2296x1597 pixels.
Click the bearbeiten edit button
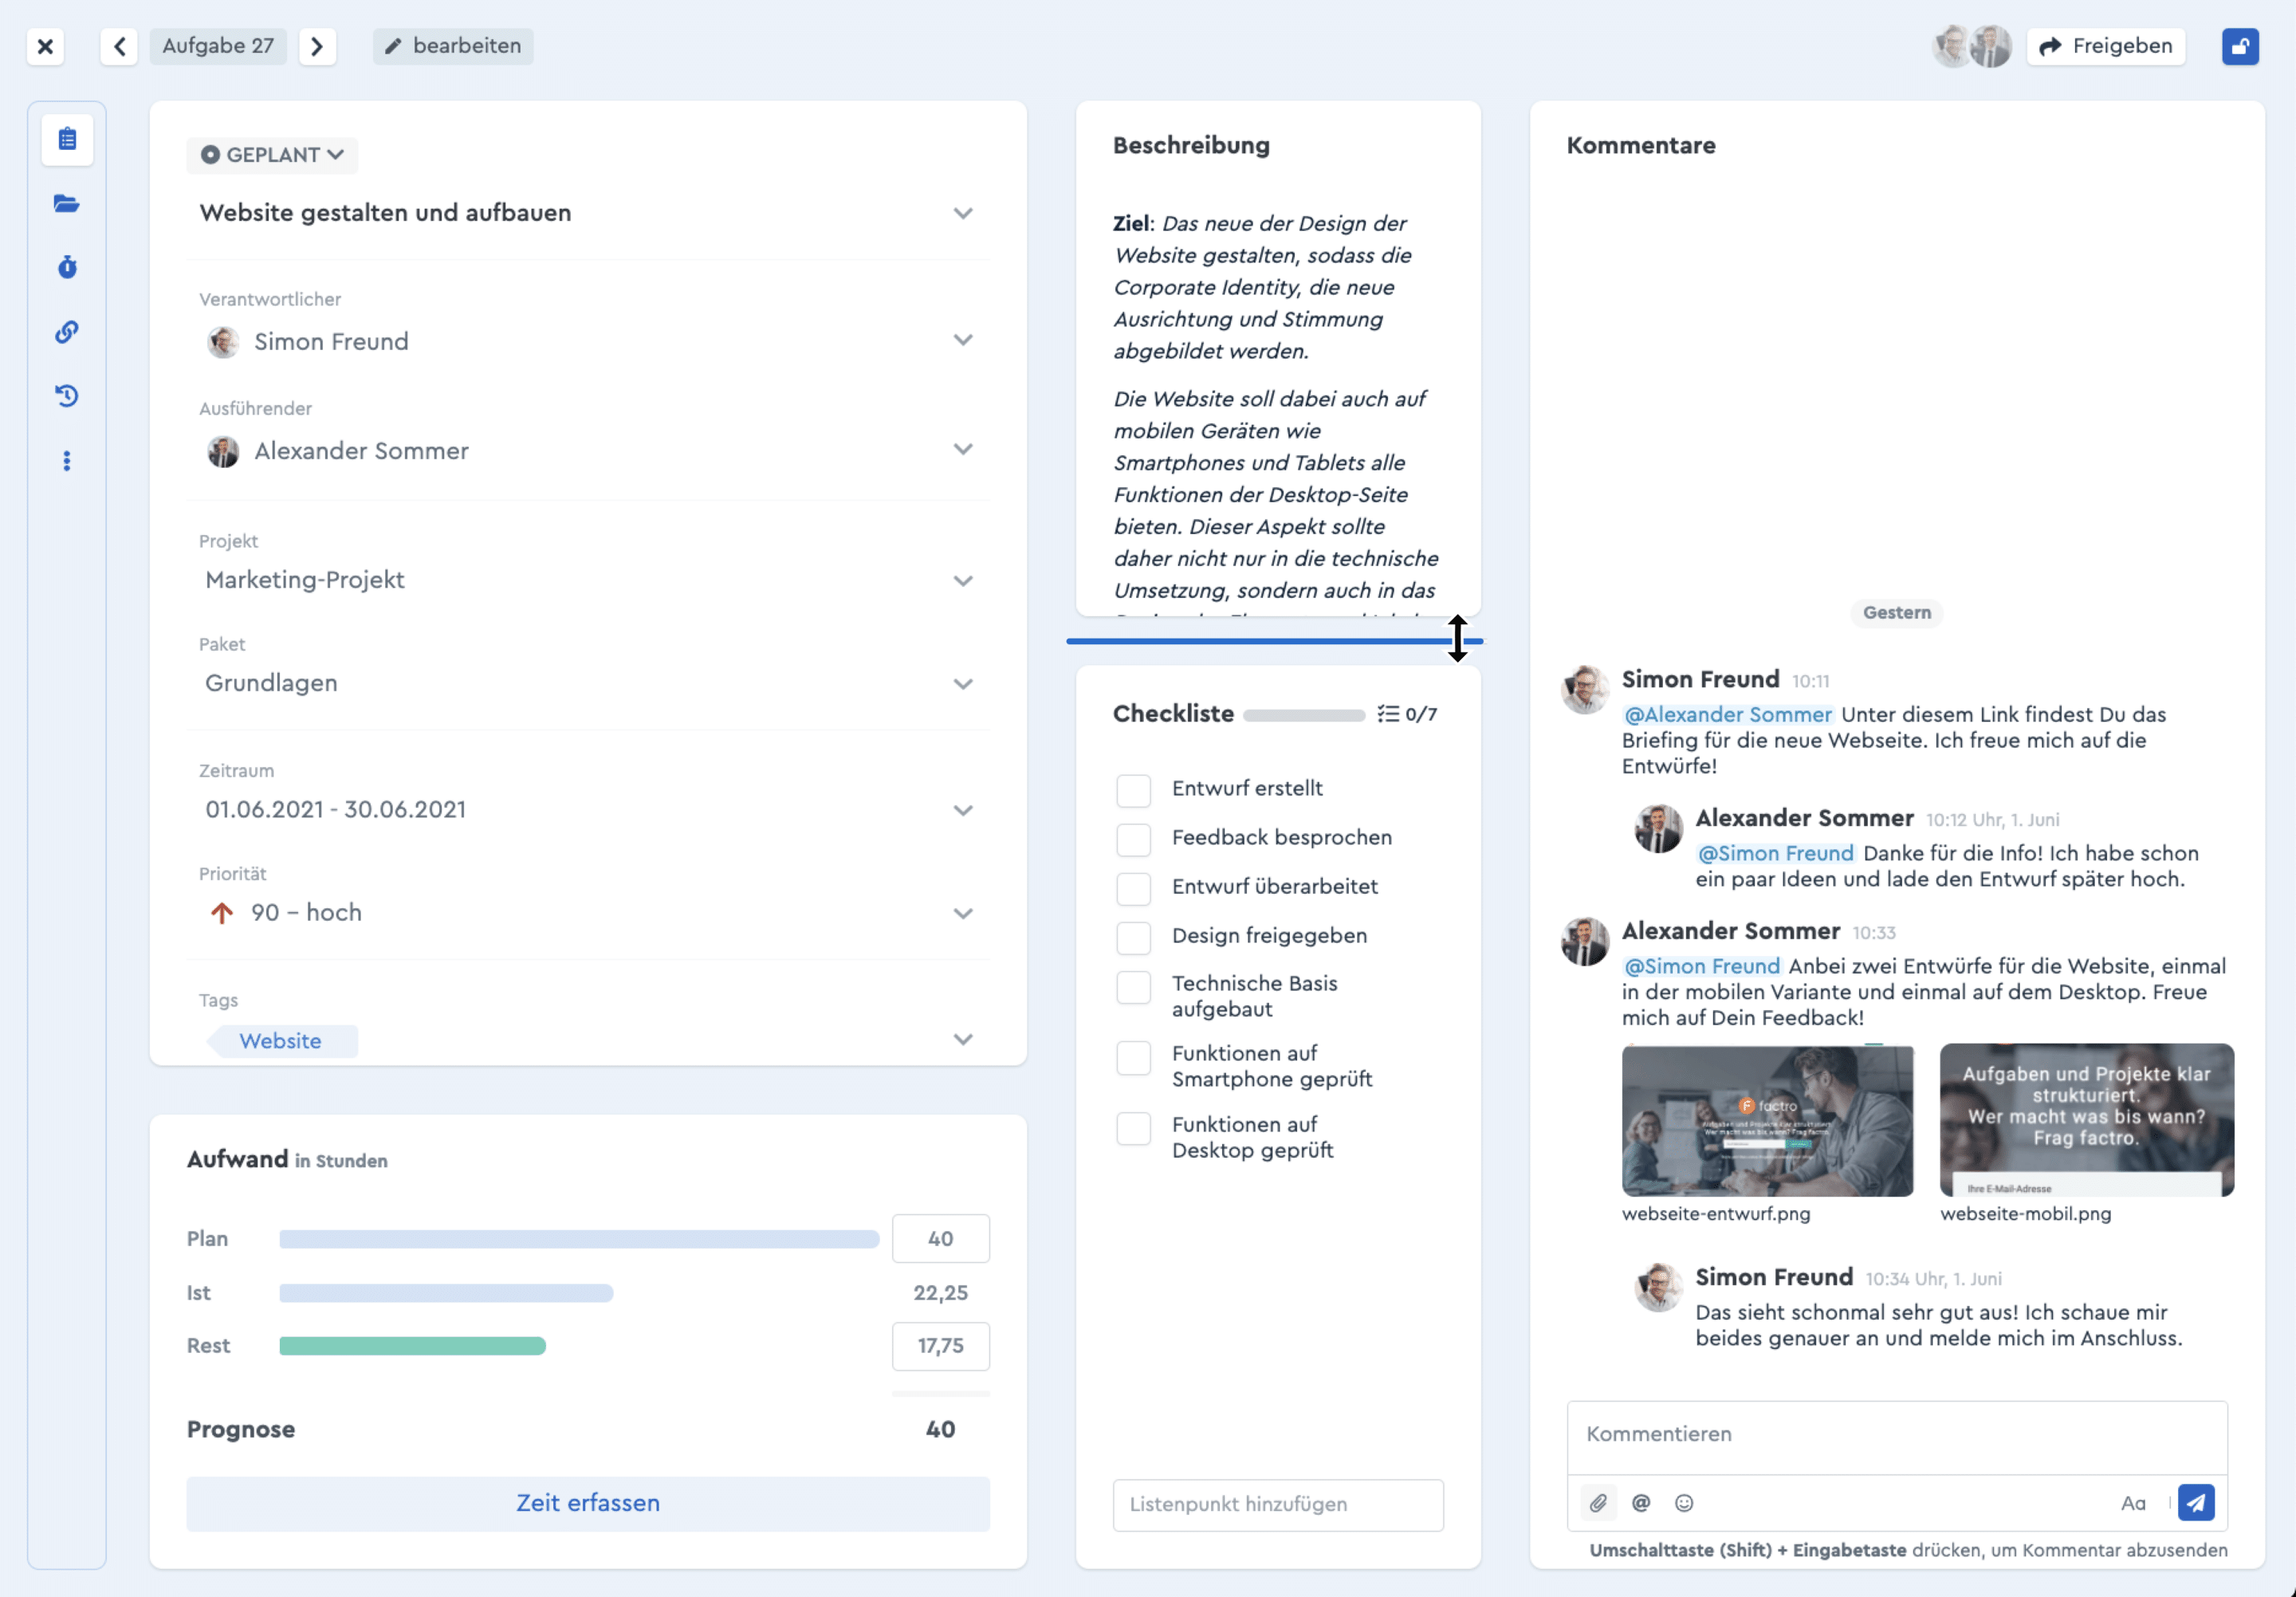[453, 46]
